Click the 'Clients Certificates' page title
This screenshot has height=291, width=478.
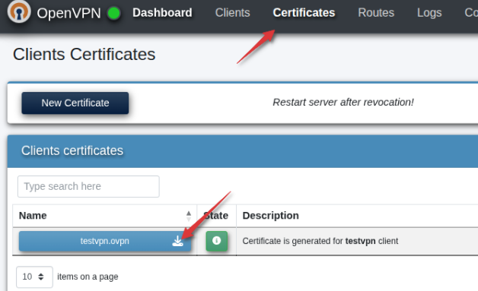84,55
